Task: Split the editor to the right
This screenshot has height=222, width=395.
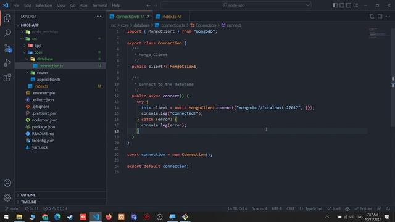Action: (x=380, y=17)
